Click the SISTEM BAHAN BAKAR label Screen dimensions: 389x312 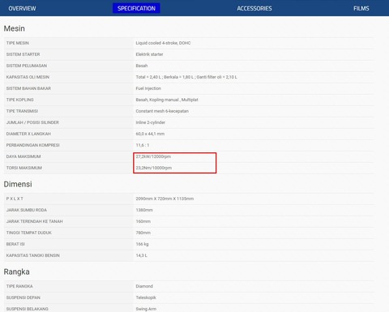28,88
